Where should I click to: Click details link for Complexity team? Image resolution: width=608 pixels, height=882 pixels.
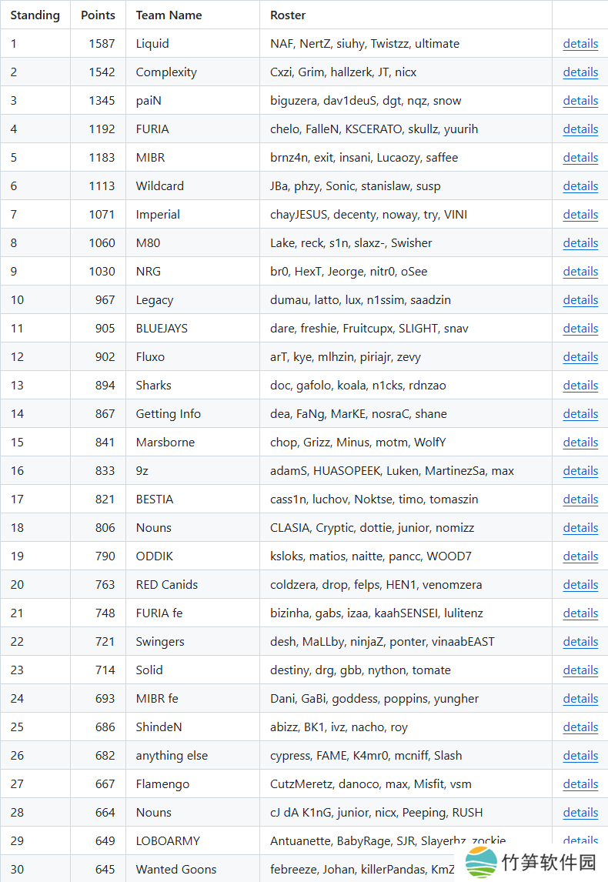[580, 72]
